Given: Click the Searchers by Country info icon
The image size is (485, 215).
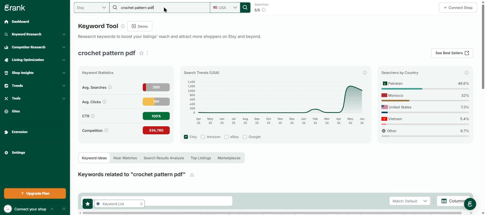Looking at the screenshot, I should pos(466,73).
